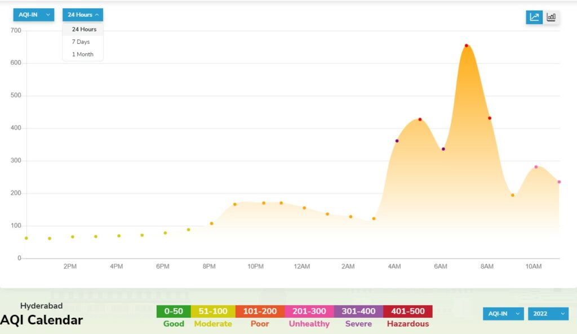Open the AQI-IN dropdown in AQI Calendar
Image resolution: width=577 pixels, height=334 pixels.
[503, 313]
